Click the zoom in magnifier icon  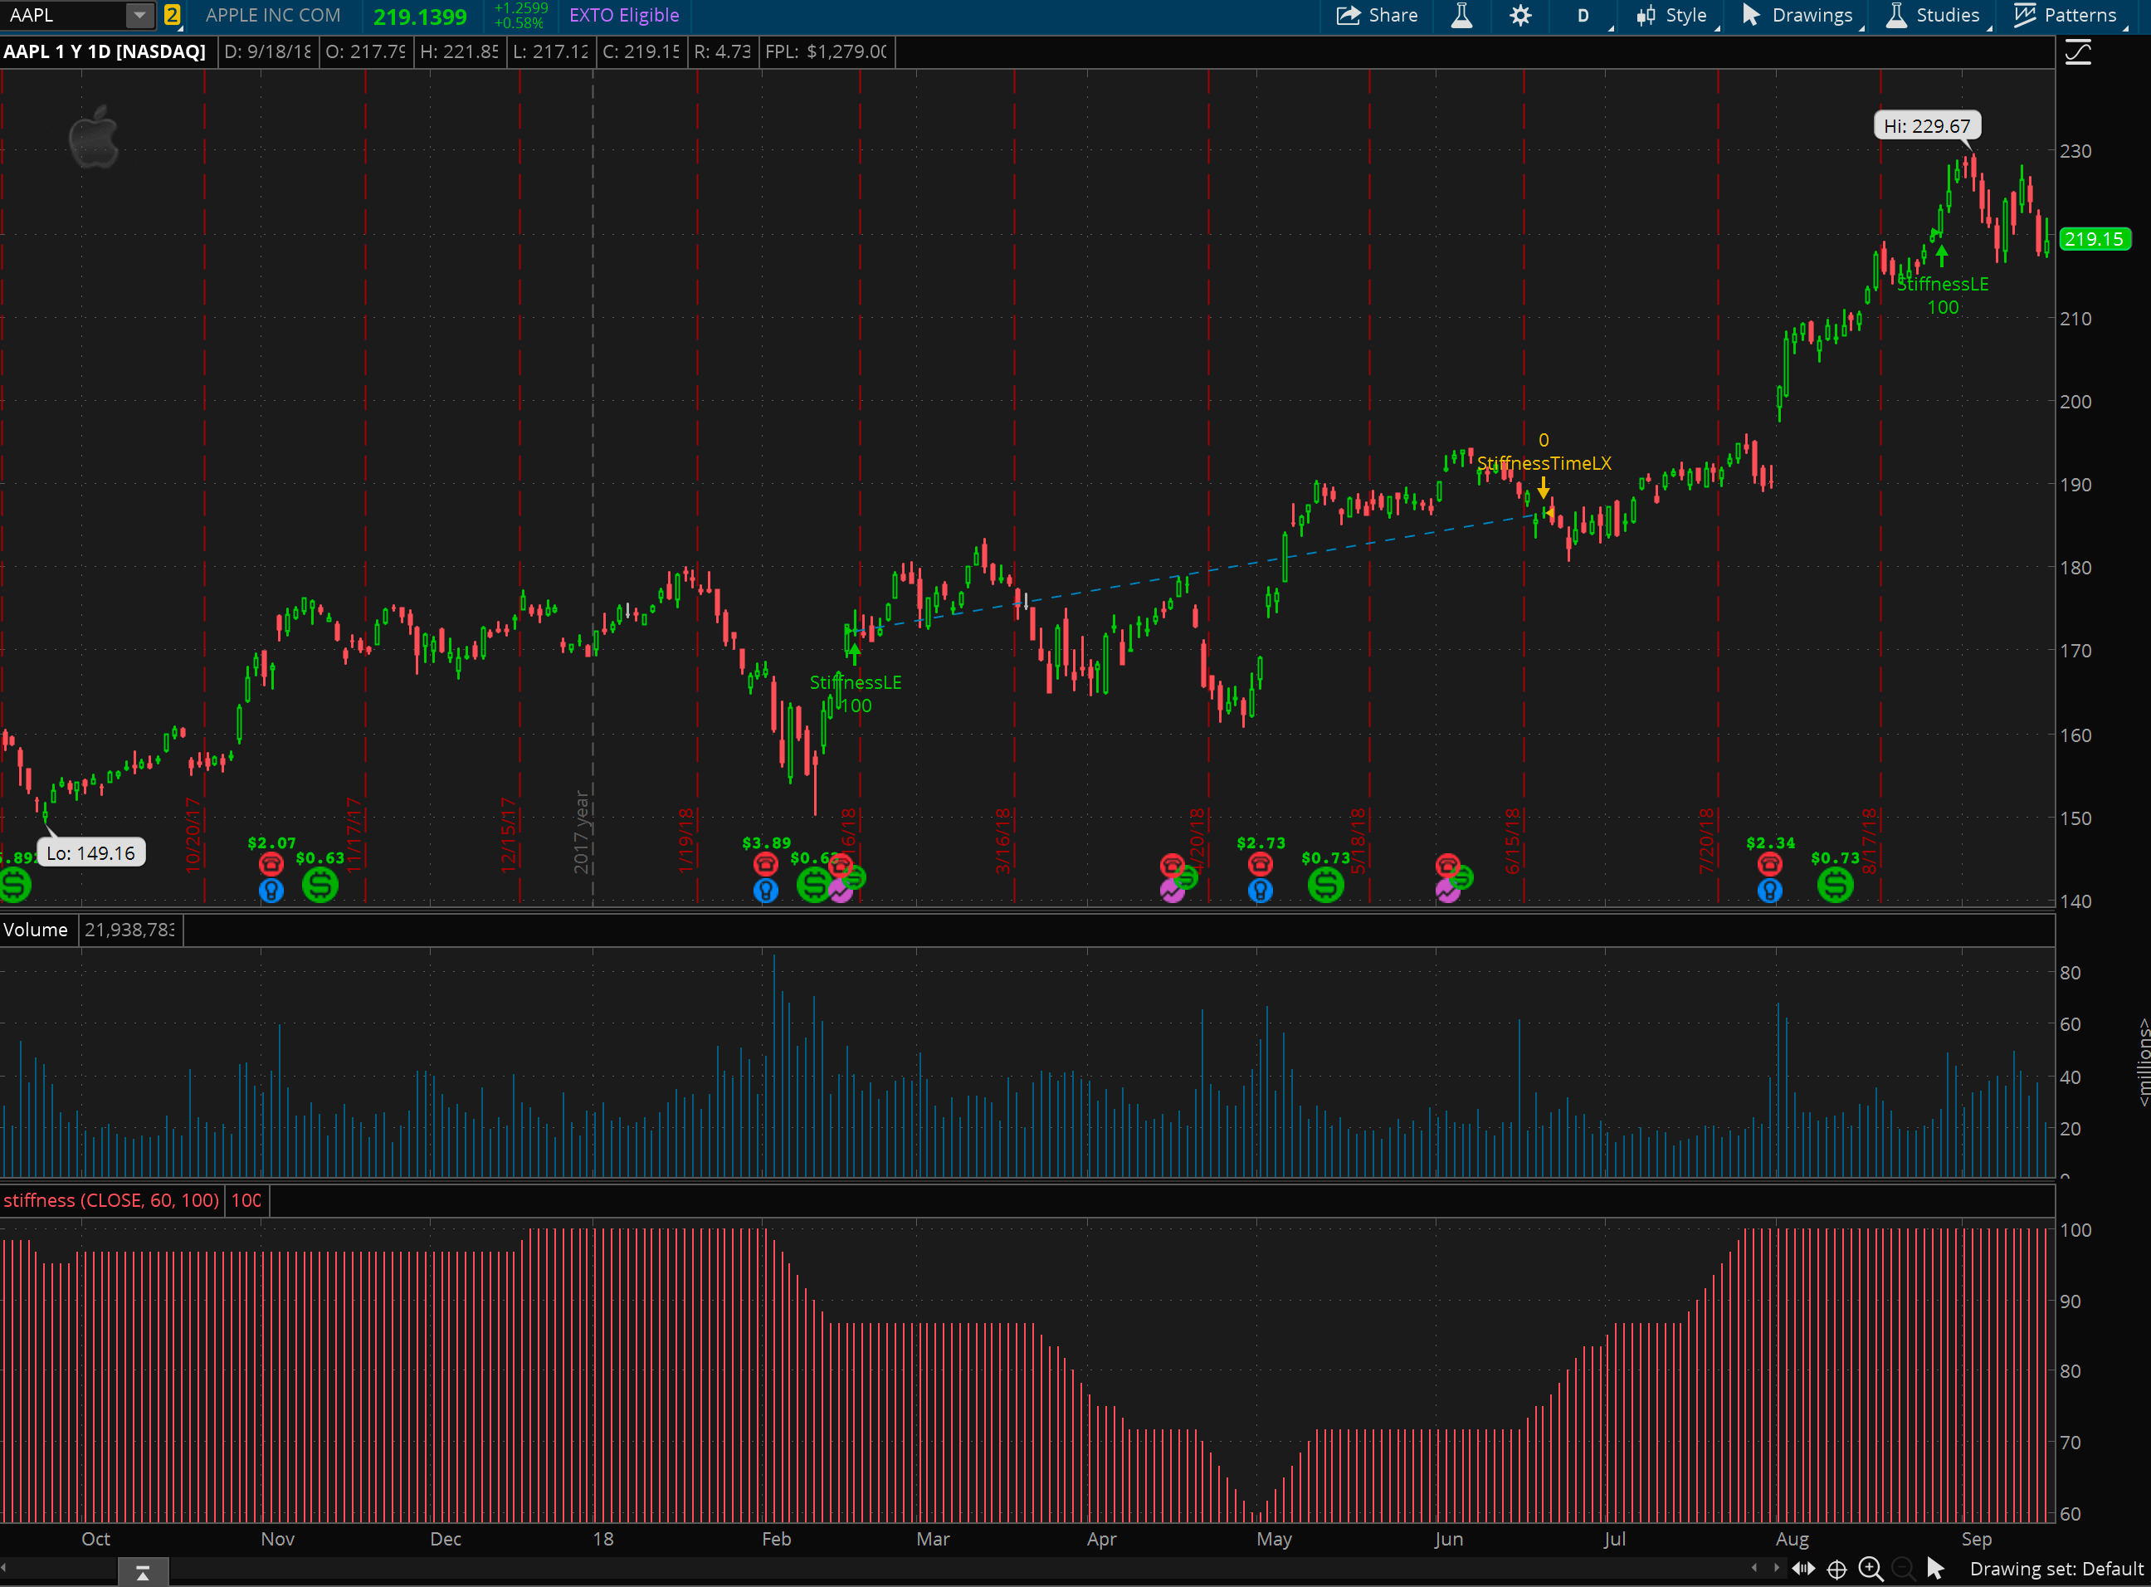[x=1870, y=1569]
